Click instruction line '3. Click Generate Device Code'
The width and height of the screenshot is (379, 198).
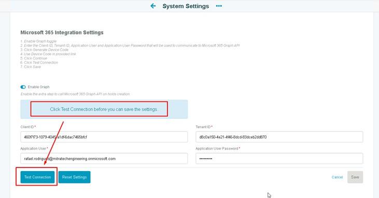point(45,50)
